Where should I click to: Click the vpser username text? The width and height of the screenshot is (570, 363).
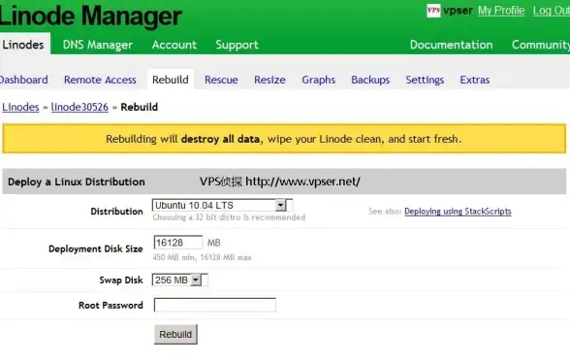click(x=458, y=11)
